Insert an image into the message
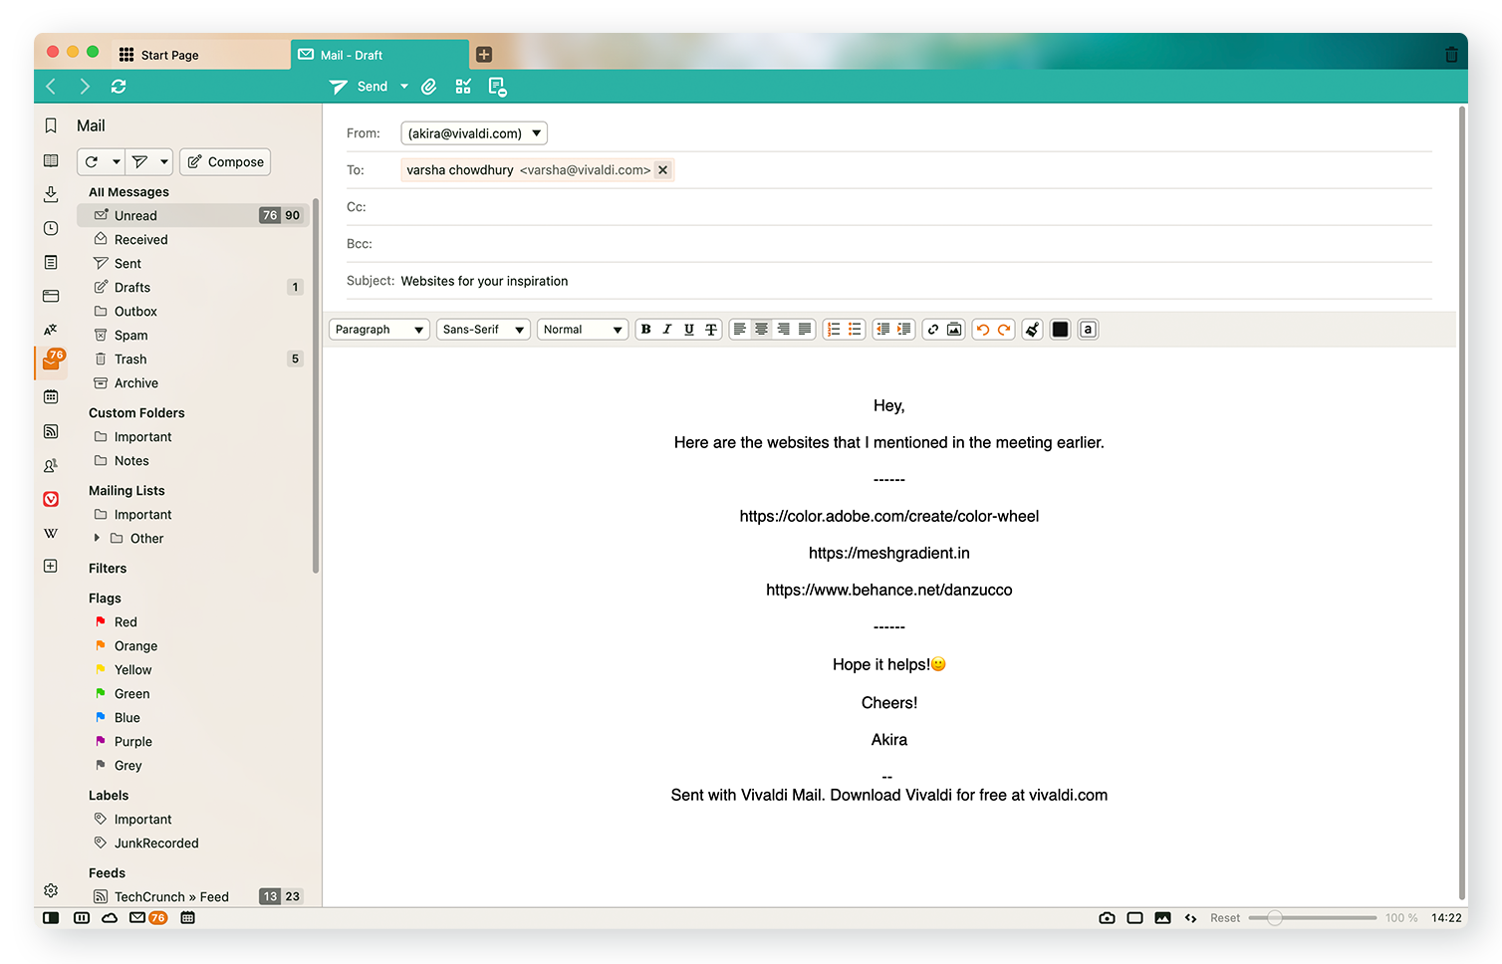Viewport: 1502px width, 964px height. pos(954,330)
